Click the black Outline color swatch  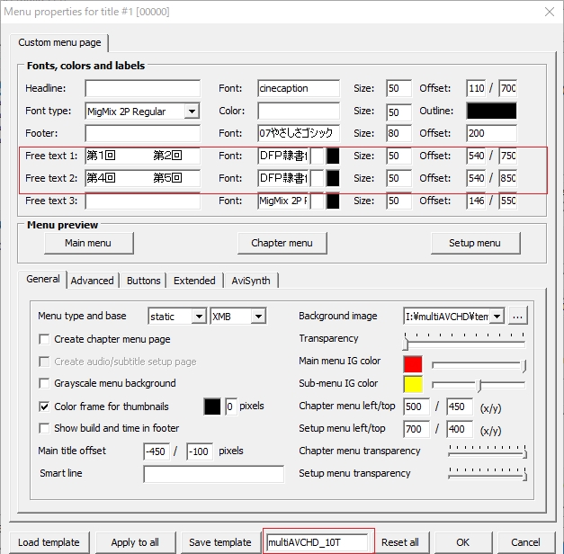pyautogui.click(x=491, y=112)
